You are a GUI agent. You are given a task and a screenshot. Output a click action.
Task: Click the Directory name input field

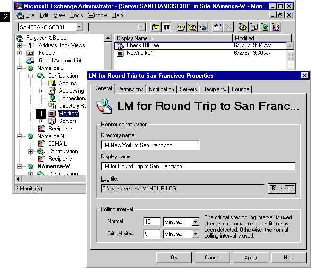[x=150, y=145]
